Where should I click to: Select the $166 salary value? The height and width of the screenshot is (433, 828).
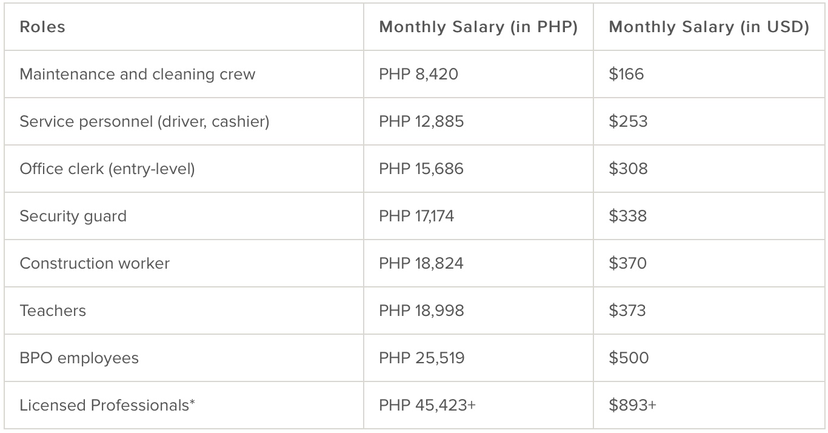click(627, 74)
